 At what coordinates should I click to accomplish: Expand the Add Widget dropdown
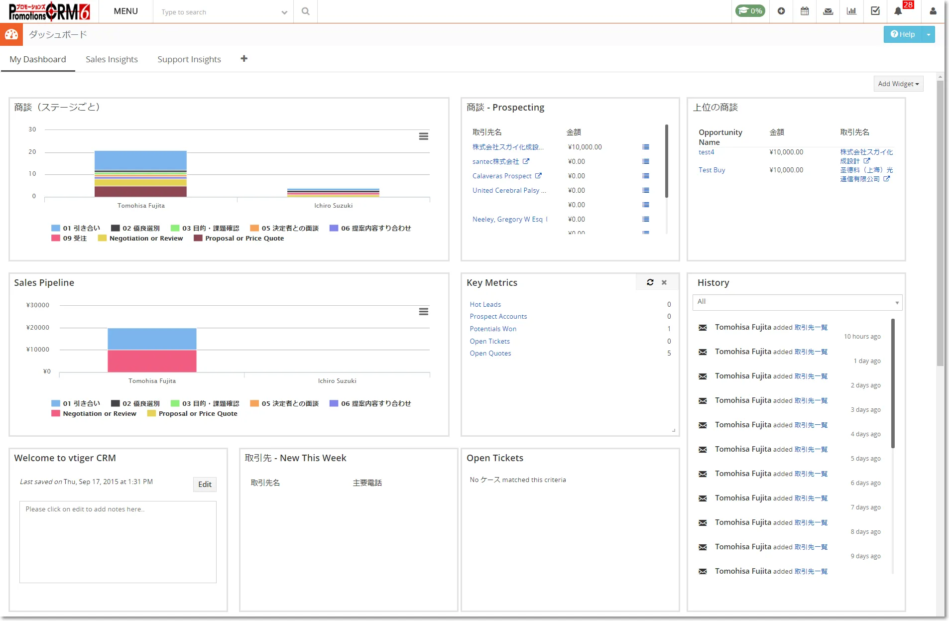[898, 84]
